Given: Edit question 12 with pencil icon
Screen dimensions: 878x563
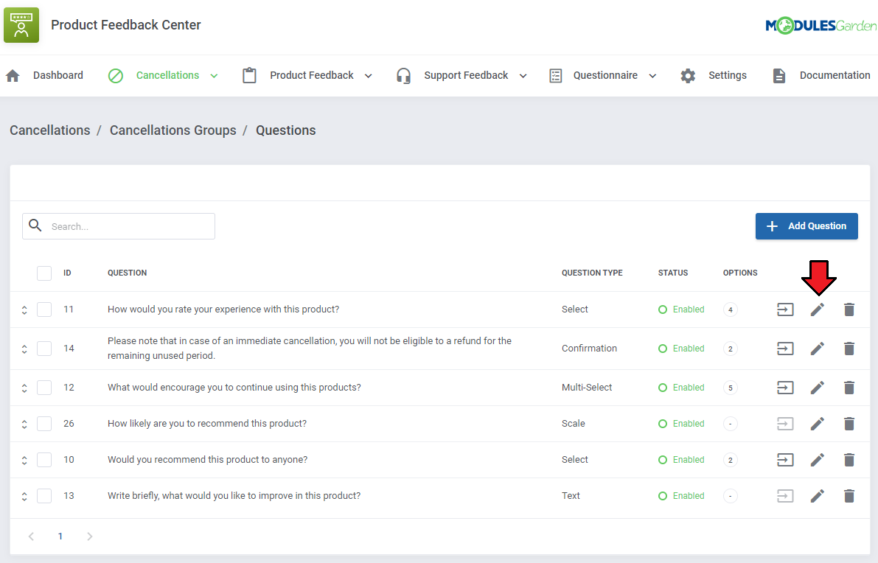Looking at the screenshot, I should point(817,388).
